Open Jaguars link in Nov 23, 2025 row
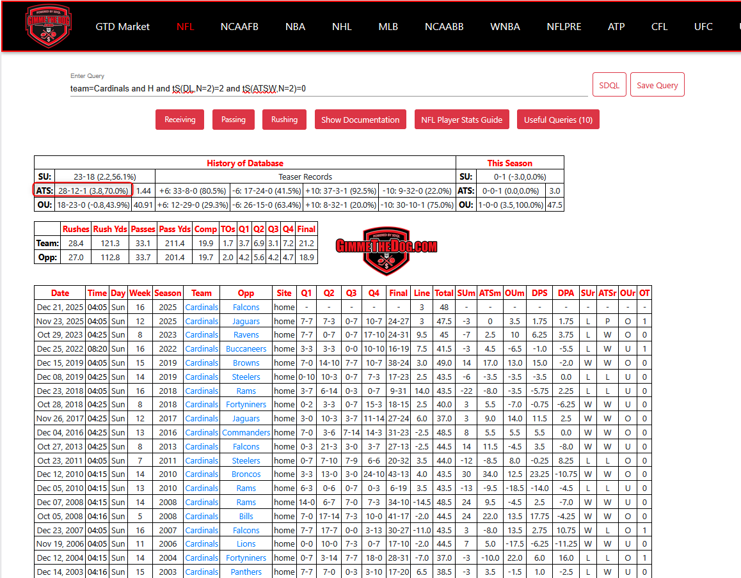The image size is (741, 578). (246, 321)
